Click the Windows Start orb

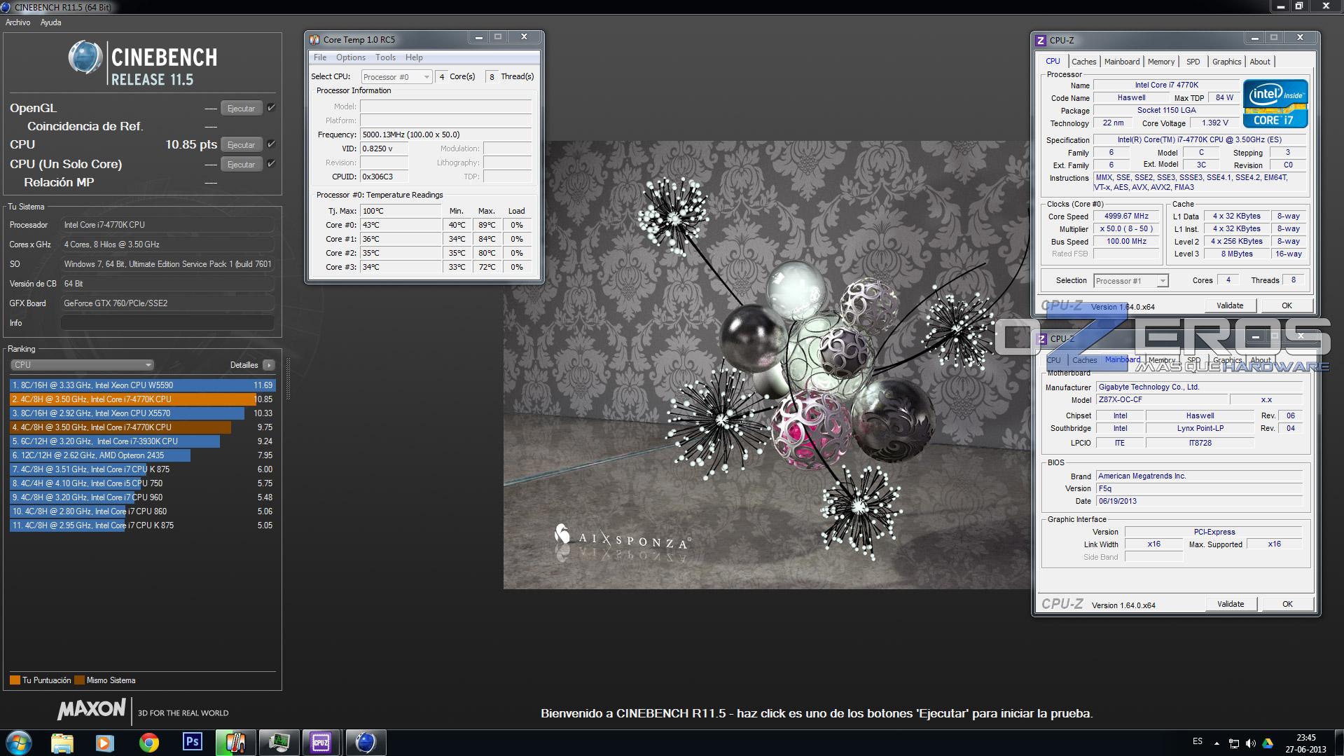pos(19,743)
